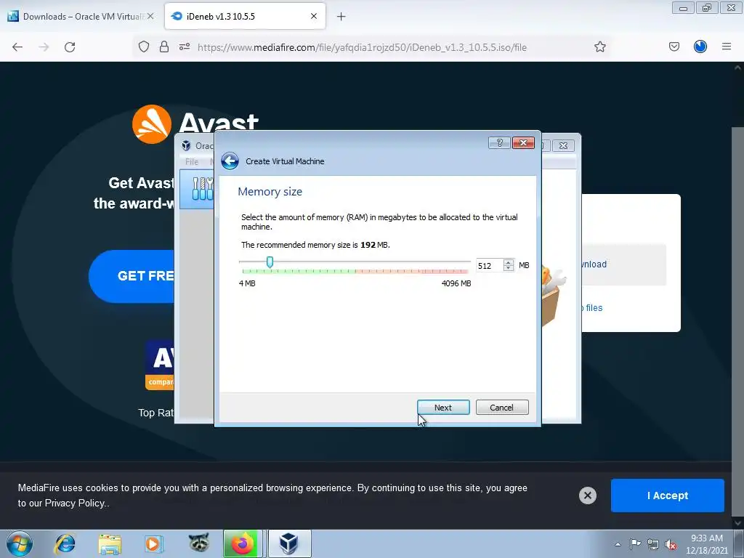744x558 pixels.
Task: Click the MediaFire URL in address bar
Action: (x=362, y=47)
